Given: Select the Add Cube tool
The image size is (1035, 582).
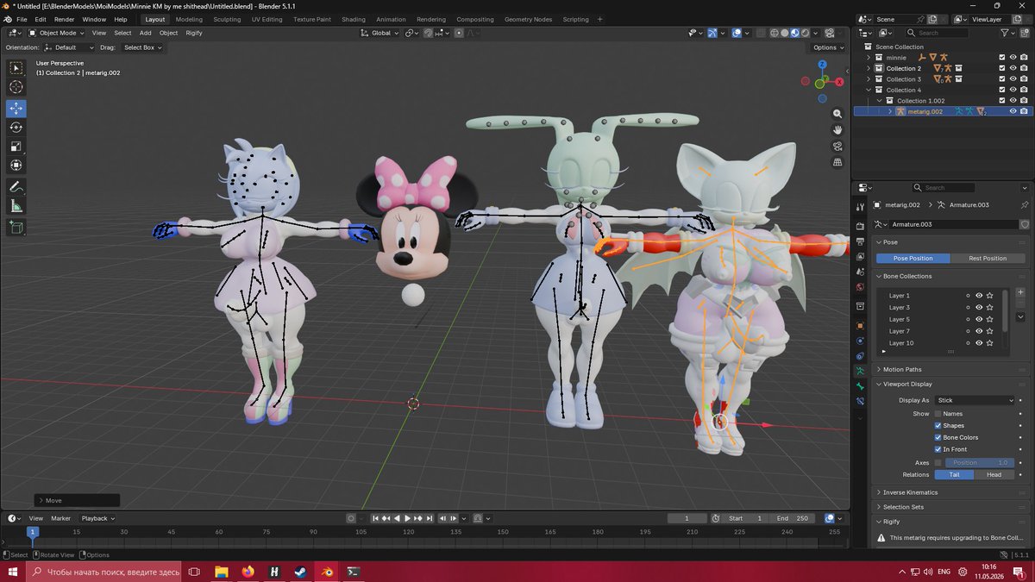Looking at the screenshot, I should 16,228.
